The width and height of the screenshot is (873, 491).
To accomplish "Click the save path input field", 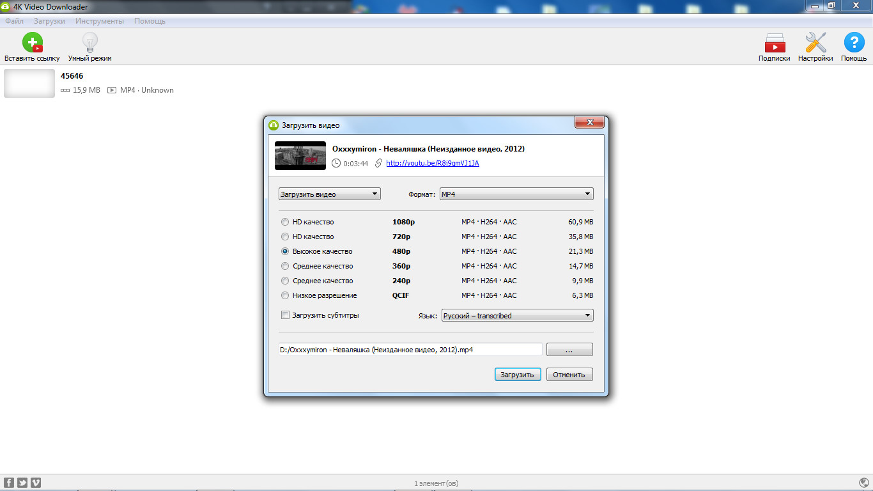I will tap(410, 350).
